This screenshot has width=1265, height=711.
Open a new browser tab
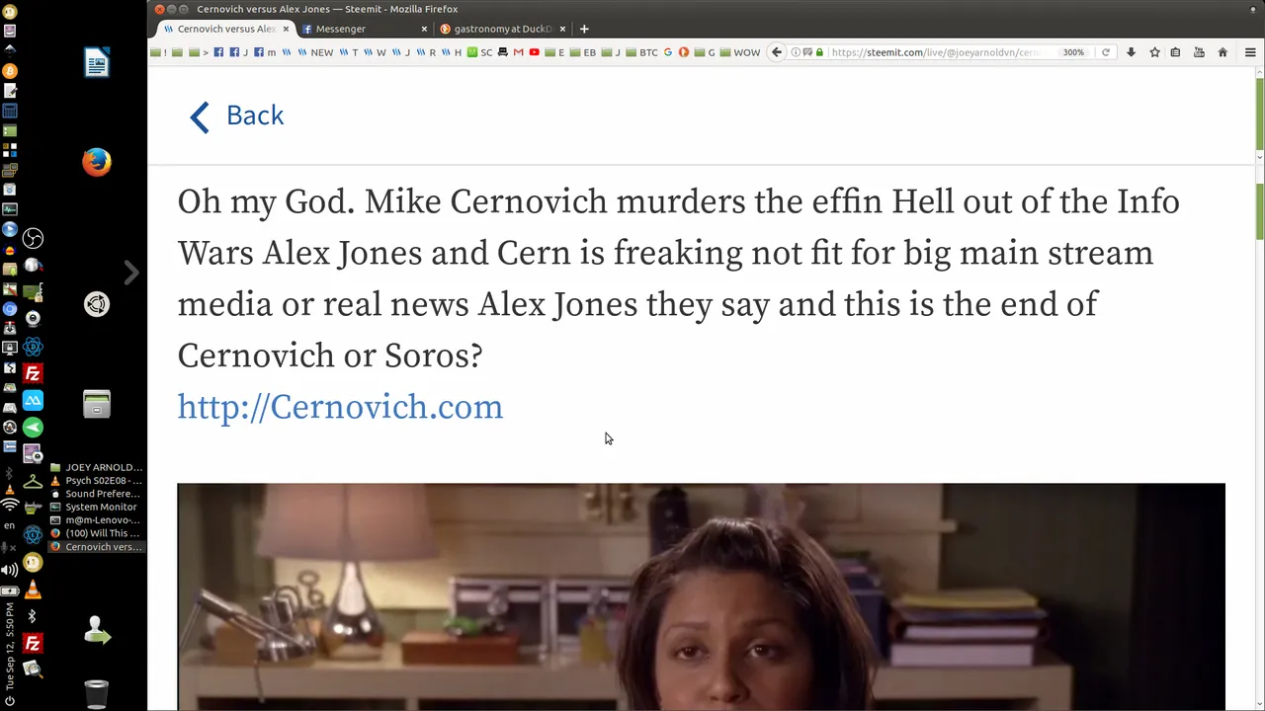[x=584, y=29]
